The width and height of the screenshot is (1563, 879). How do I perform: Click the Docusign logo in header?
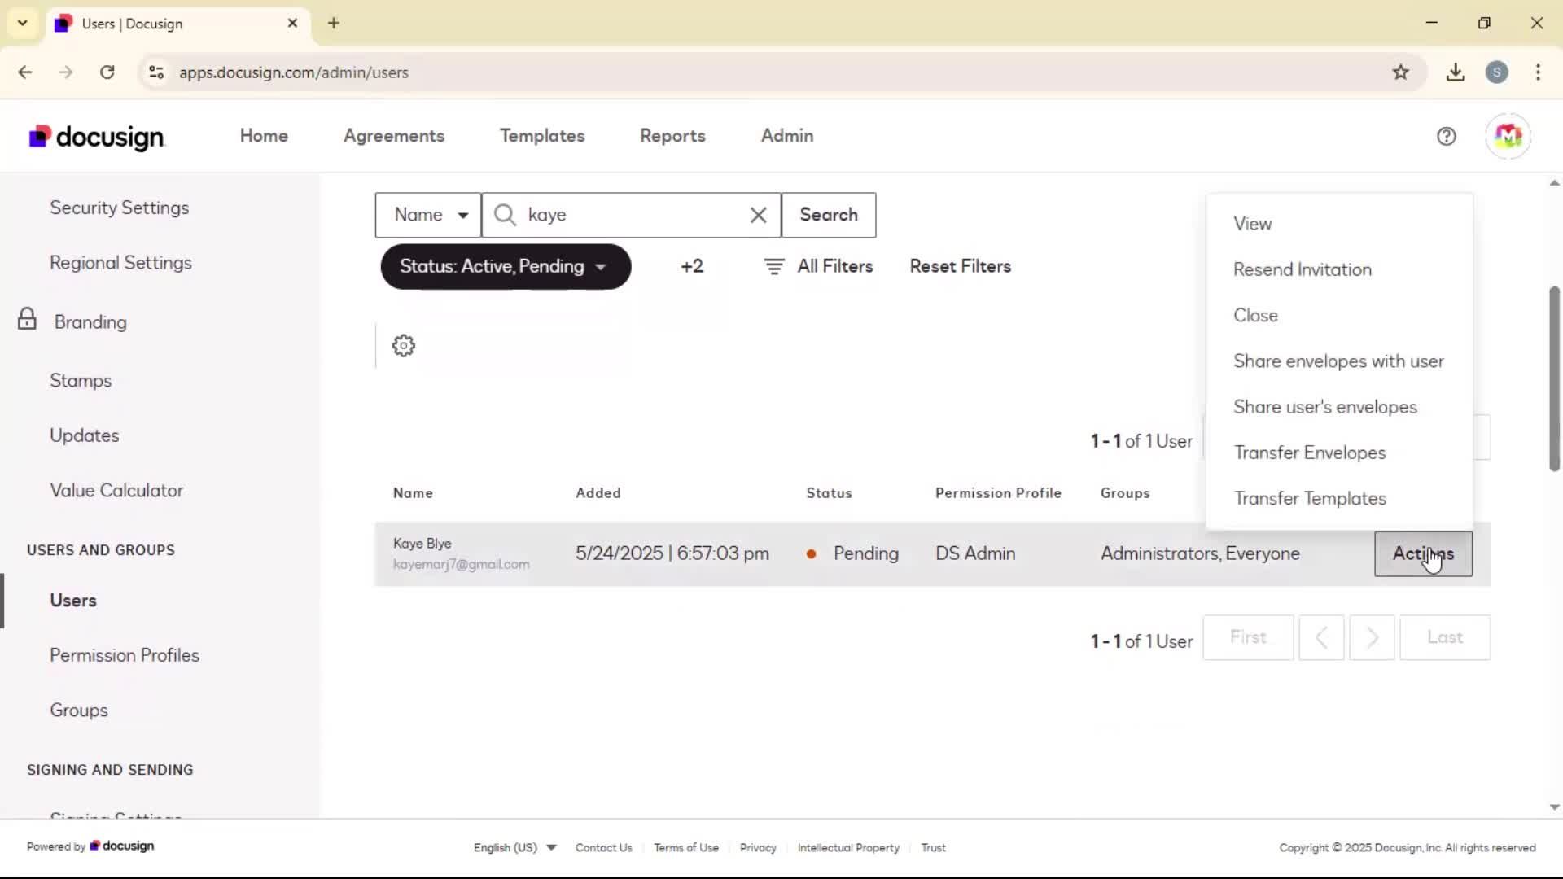tap(96, 137)
